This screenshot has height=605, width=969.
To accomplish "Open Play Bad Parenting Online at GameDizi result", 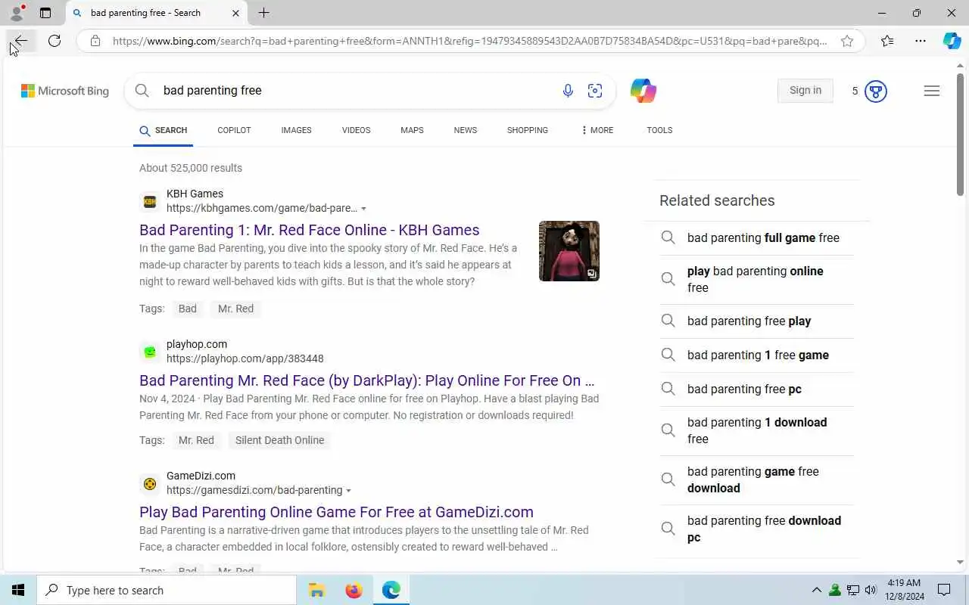I will (336, 512).
